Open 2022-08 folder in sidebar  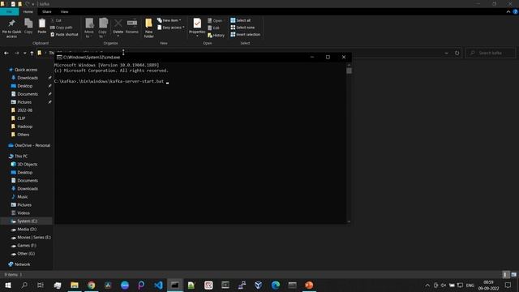tap(25, 110)
